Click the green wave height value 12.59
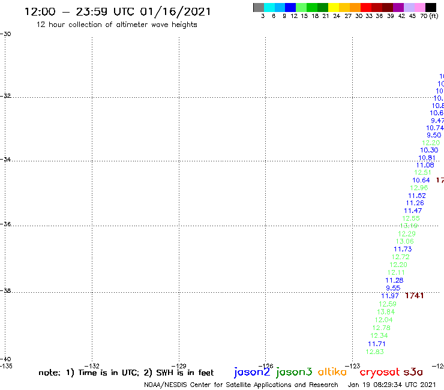This screenshot has height=390, width=444. [388, 304]
